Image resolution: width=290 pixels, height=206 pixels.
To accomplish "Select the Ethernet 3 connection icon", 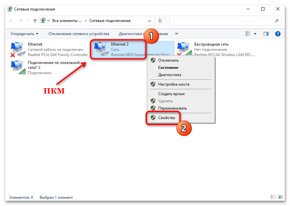I will 101,49.
